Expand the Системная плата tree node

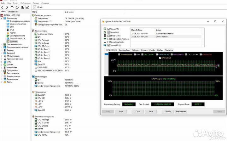point(2,44)
